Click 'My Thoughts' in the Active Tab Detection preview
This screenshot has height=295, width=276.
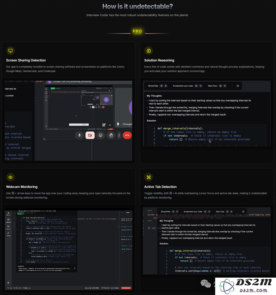(166, 221)
